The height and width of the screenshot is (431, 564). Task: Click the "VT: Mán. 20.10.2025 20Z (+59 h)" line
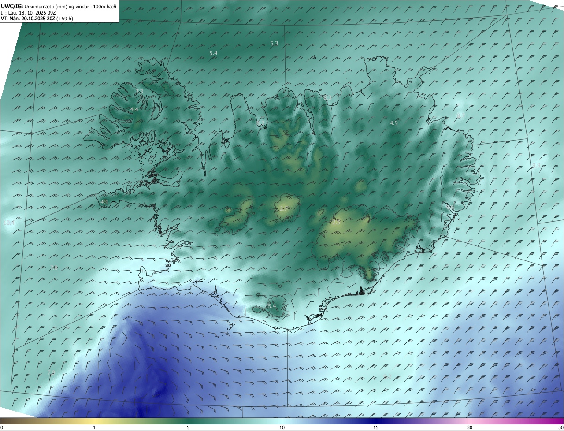37,18
